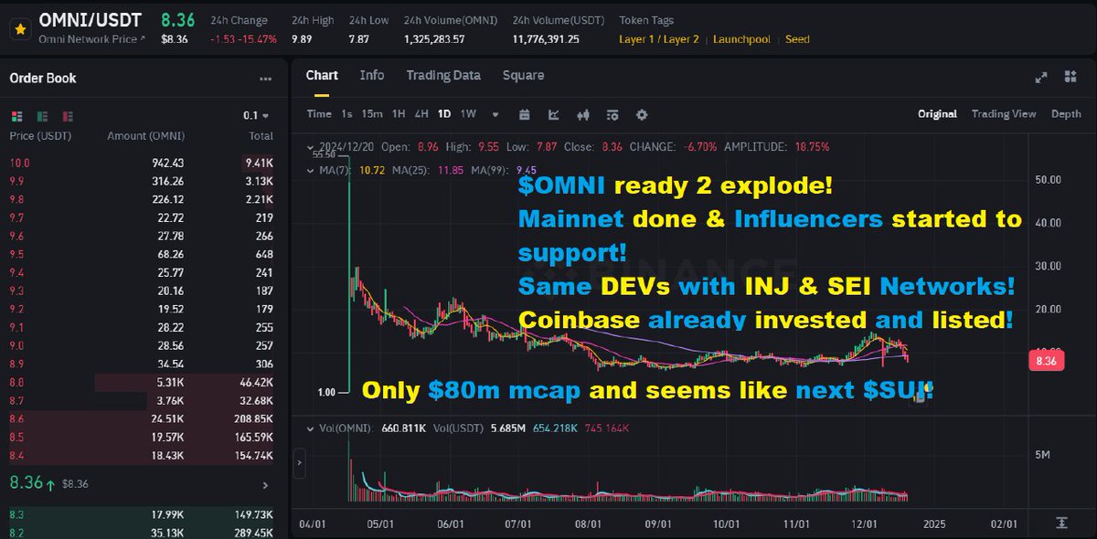Select the Depth chart view
This screenshot has width=1097, height=539.
1066,114
